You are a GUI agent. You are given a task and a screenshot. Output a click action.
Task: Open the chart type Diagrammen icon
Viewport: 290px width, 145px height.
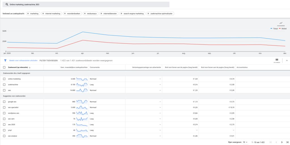click(281, 23)
